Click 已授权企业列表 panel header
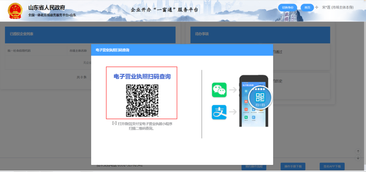366x172 pixels. (90, 35)
